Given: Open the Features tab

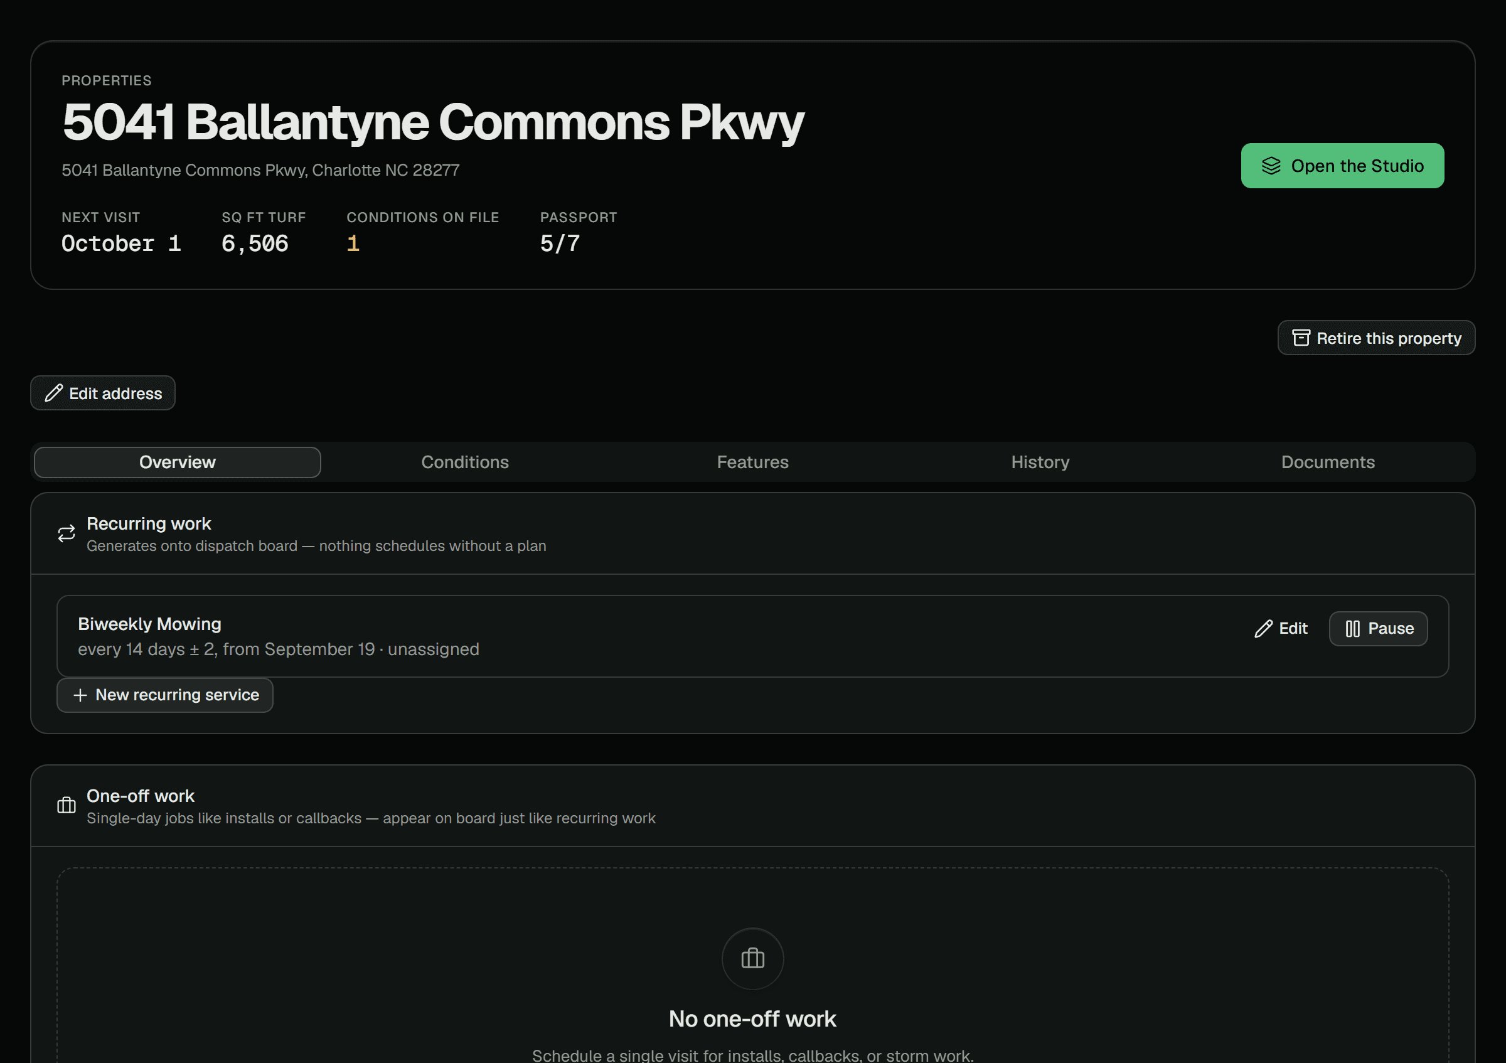Looking at the screenshot, I should (x=752, y=462).
